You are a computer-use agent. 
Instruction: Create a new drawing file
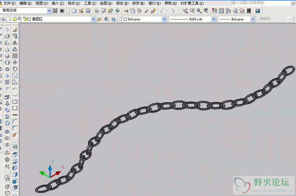pyautogui.click(x=74, y=11)
